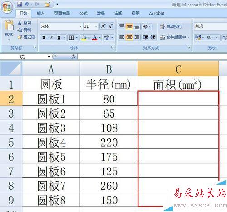Click cell containing 220

tap(109, 142)
